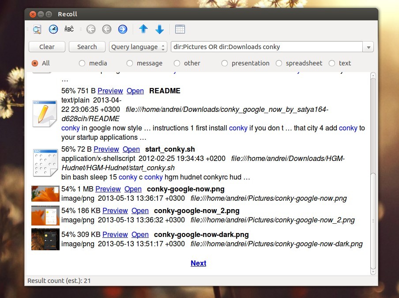Open the Sort by dates tool

pos(53,29)
